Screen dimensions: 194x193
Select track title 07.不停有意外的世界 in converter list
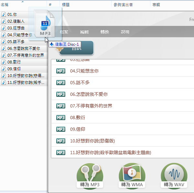point(91,106)
